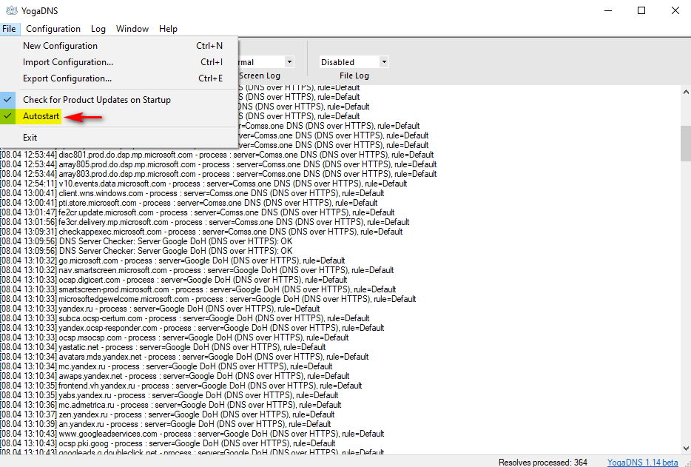Select log line yandex.ocsp-responder.com

[x=192, y=328]
